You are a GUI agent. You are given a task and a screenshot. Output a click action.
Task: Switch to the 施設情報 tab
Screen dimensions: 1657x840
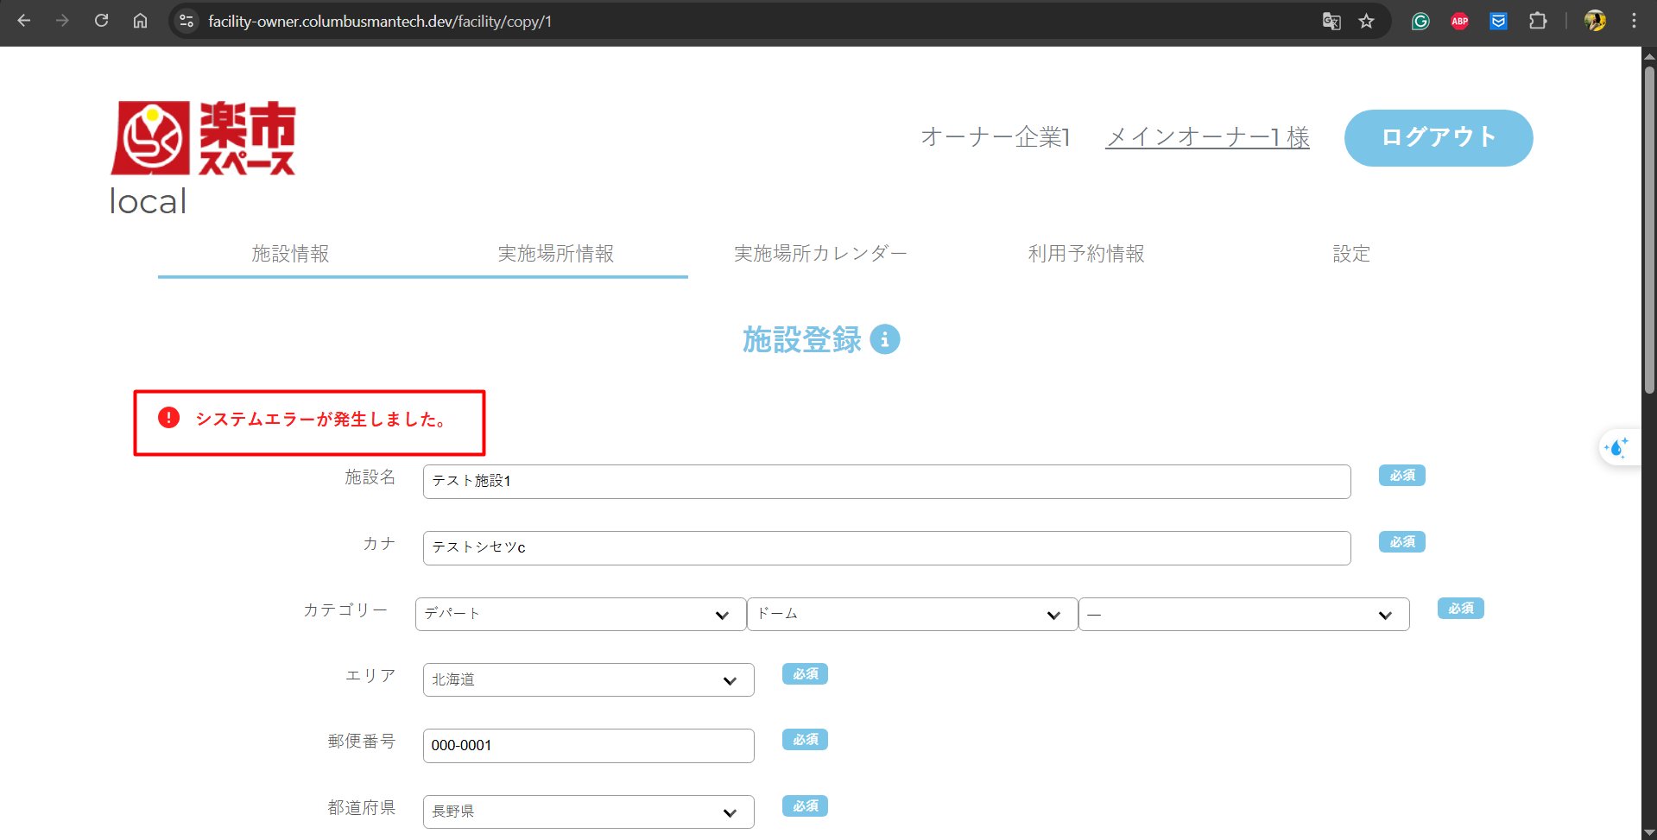(x=290, y=254)
